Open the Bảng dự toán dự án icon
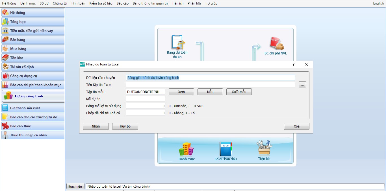The width and height of the screenshot is (386, 191). pyautogui.click(x=178, y=42)
